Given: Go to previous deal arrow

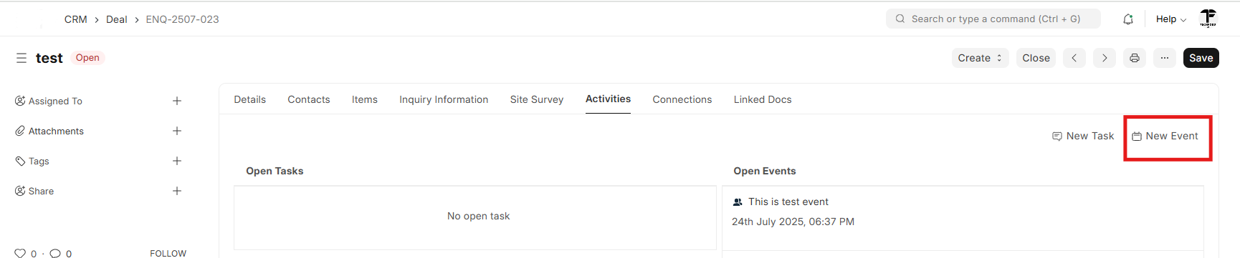Looking at the screenshot, I should (1074, 58).
